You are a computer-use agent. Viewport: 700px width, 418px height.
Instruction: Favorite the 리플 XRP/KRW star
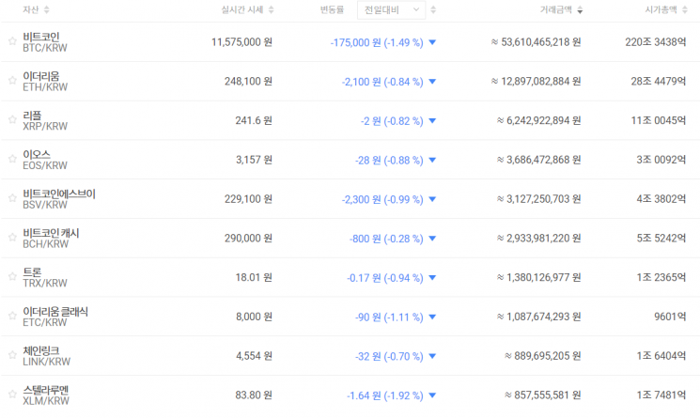12,119
